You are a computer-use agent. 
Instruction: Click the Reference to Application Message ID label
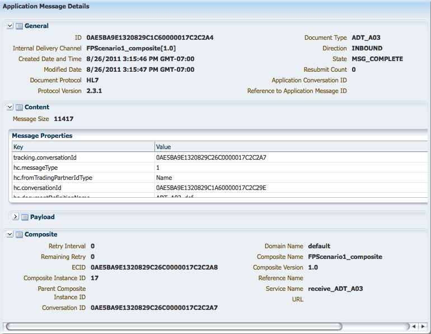pyautogui.click(x=297, y=91)
